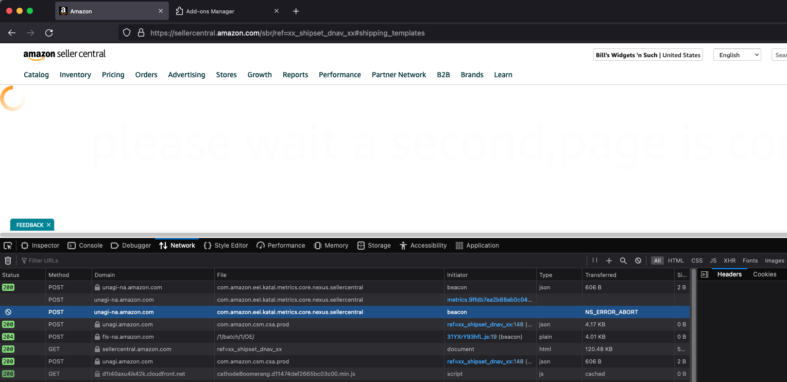Toggle the JS request filter on

coord(713,261)
